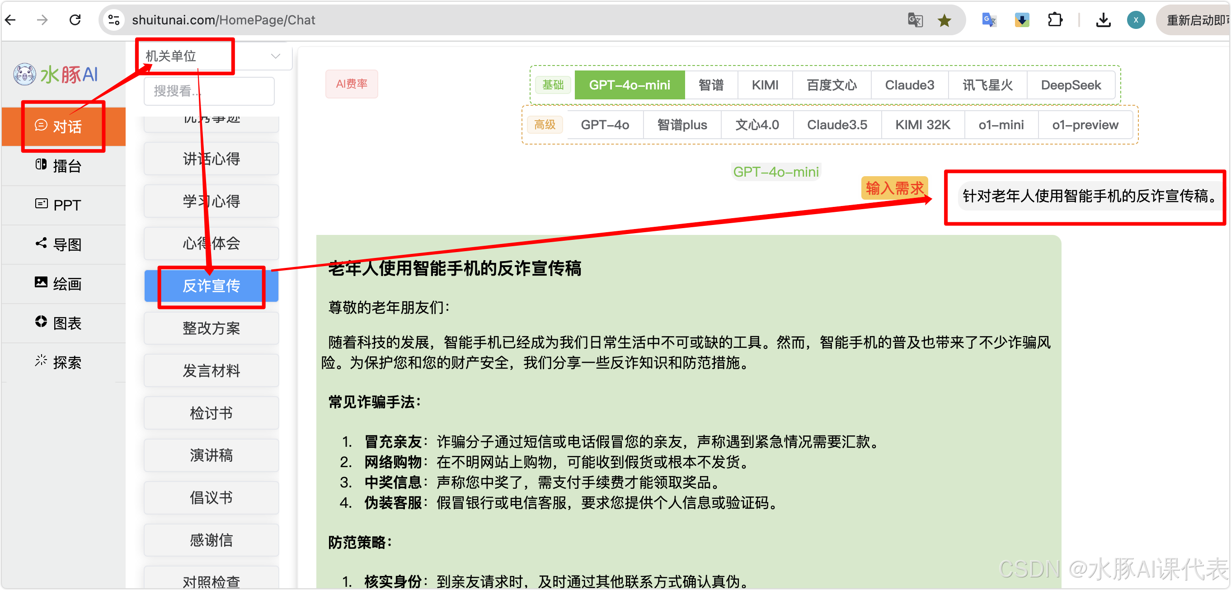Image resolution: width=1231 pixels, height=590 pixels.
Task: Choose the 演讲稿 template button
Action: click(x=211, y=455)
